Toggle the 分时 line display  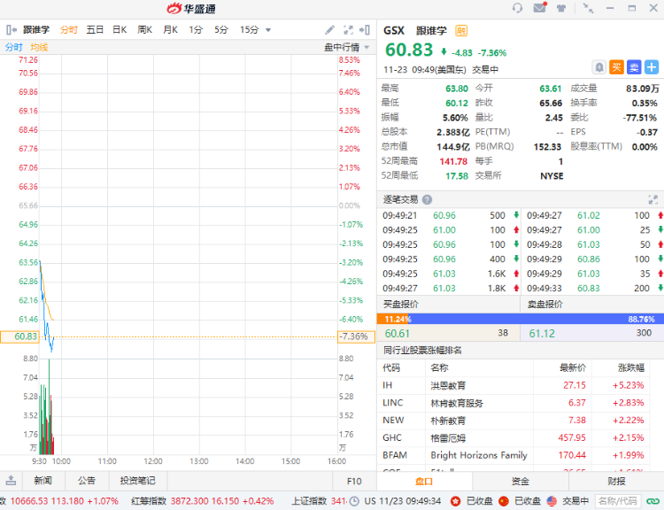(x=14, y=47)
